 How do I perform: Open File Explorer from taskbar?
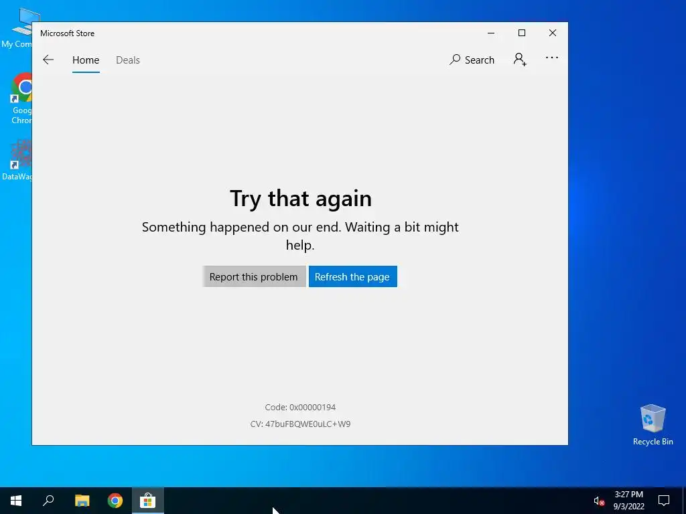(82, 501)
